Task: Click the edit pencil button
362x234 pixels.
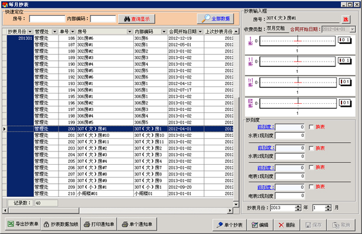Action: tap(260, 225)
